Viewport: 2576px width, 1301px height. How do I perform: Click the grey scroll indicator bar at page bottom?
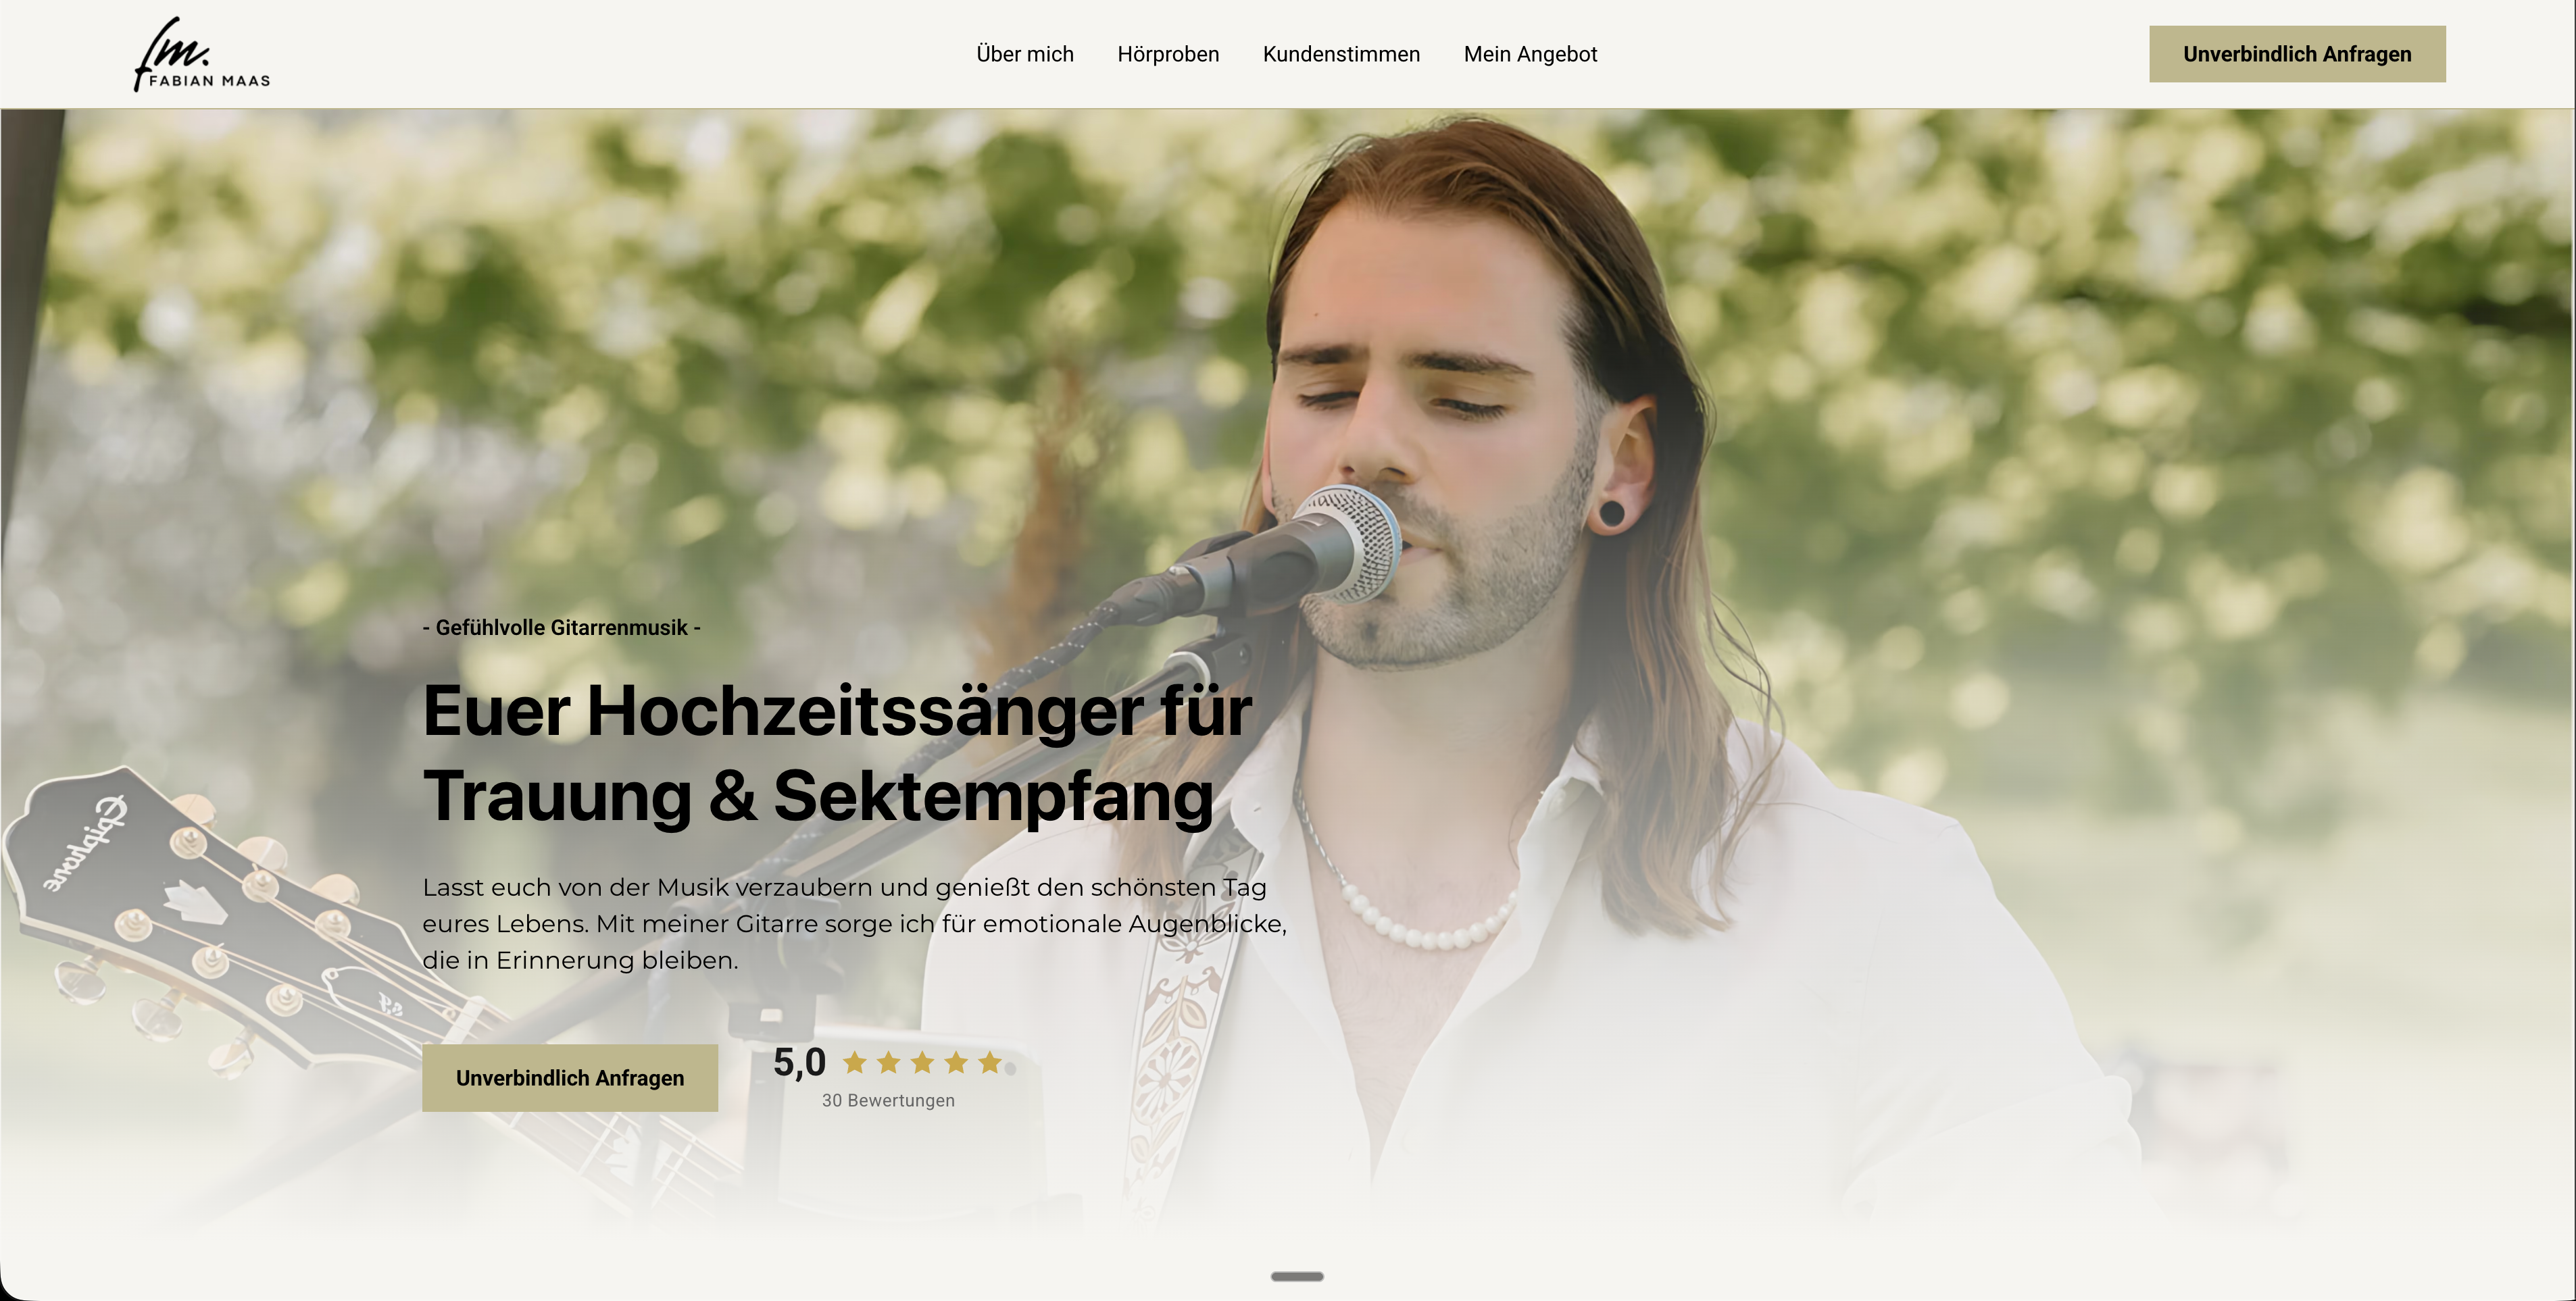pyautogui.click(x=1297, y=1276)
